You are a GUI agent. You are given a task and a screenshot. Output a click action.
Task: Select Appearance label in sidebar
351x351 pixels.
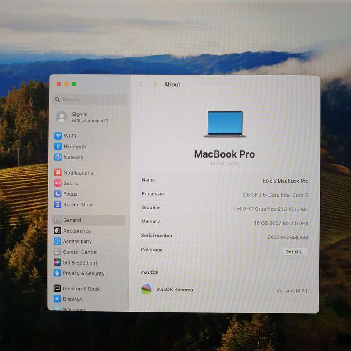point(77,231)
